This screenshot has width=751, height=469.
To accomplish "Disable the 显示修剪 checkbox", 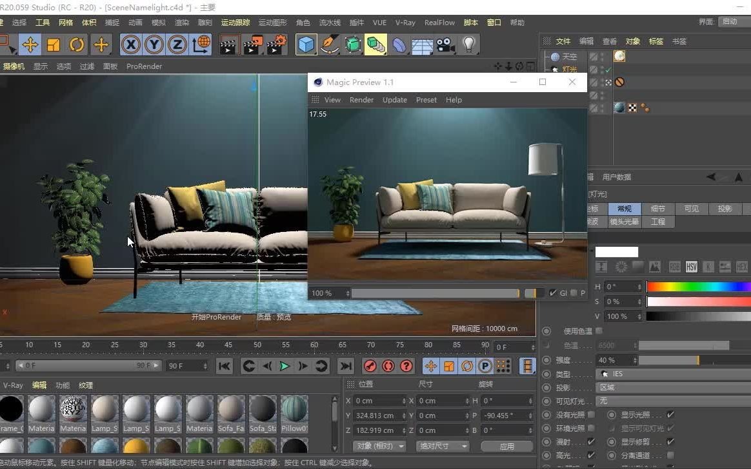I will click(x=670, y=441).
